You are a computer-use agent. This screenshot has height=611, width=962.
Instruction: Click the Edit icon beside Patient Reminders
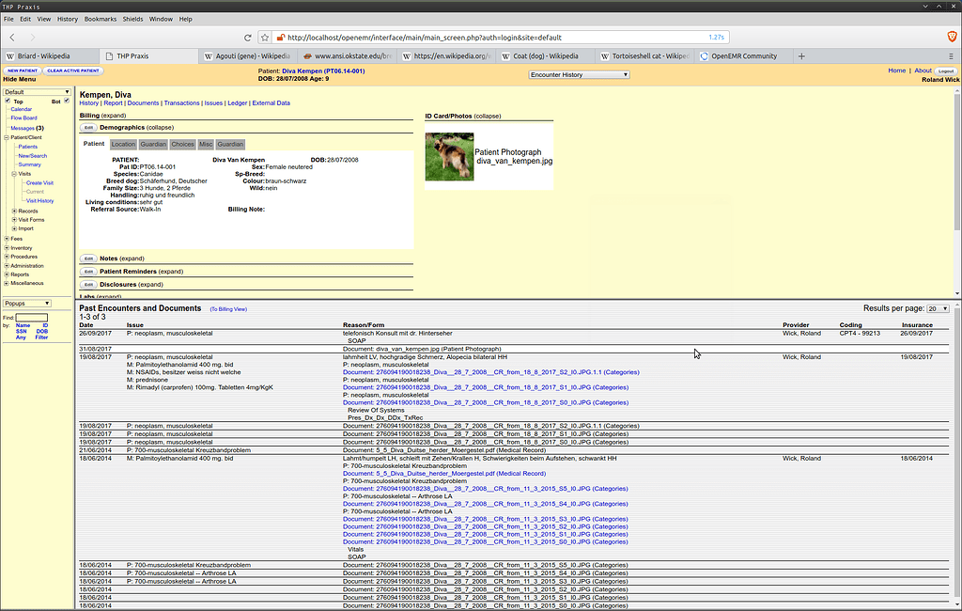coord(88,271)
